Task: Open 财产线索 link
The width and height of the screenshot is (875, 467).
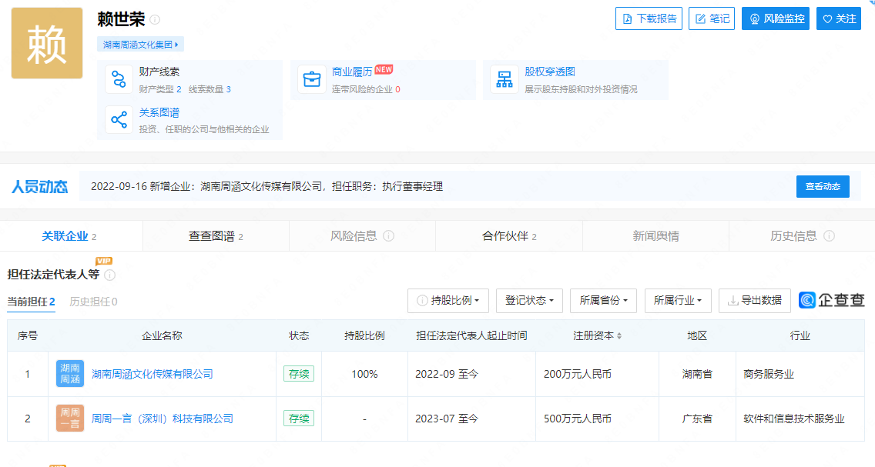Action: (159, 72)
